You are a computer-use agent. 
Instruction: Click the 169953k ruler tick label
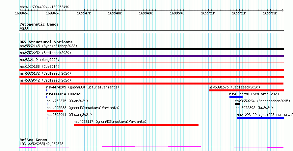coord(270,13)
